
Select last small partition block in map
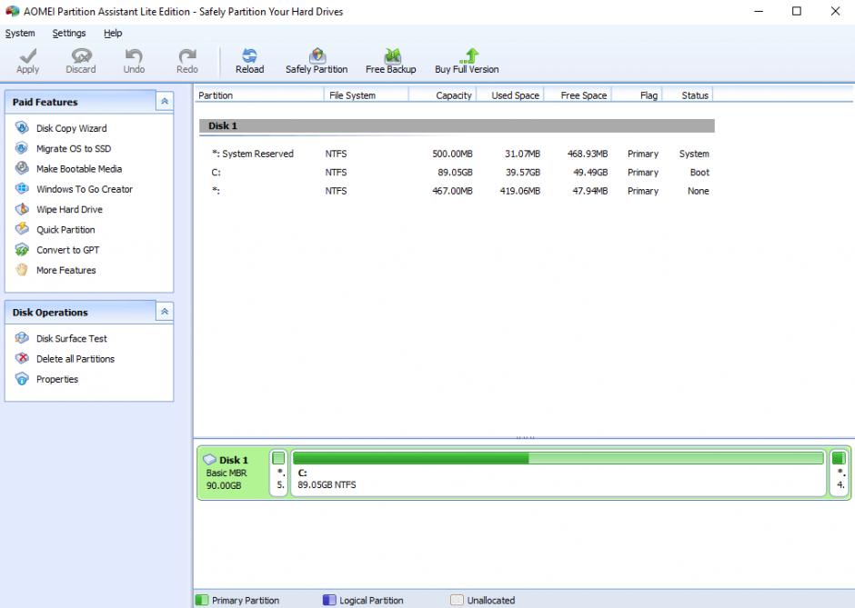(840, 473)
